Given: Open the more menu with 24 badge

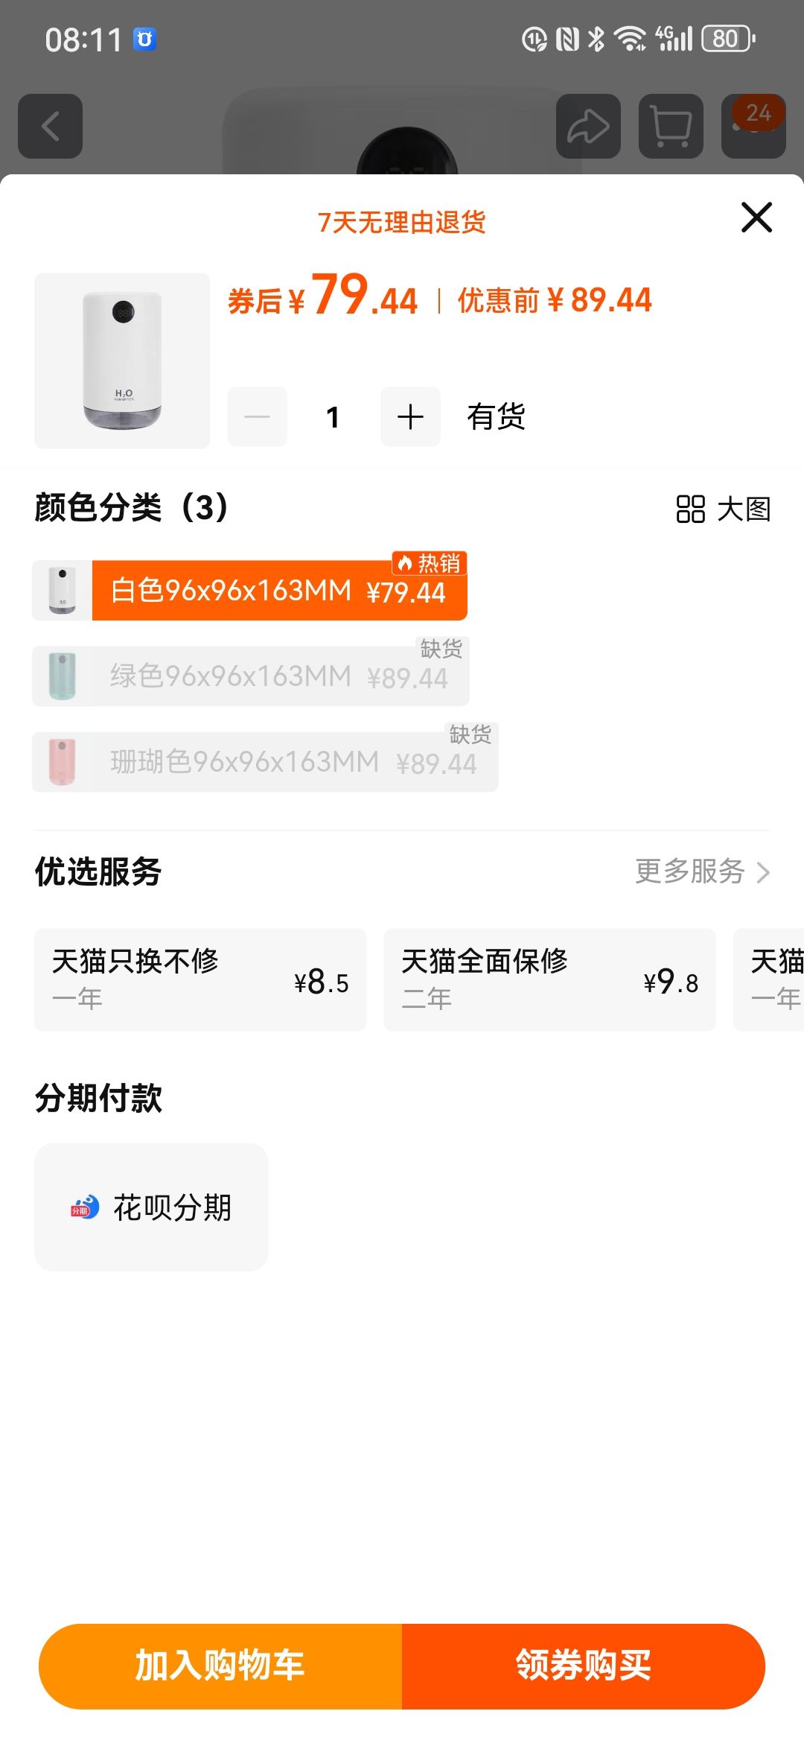Looking at the screenshot, I should 753,126.
